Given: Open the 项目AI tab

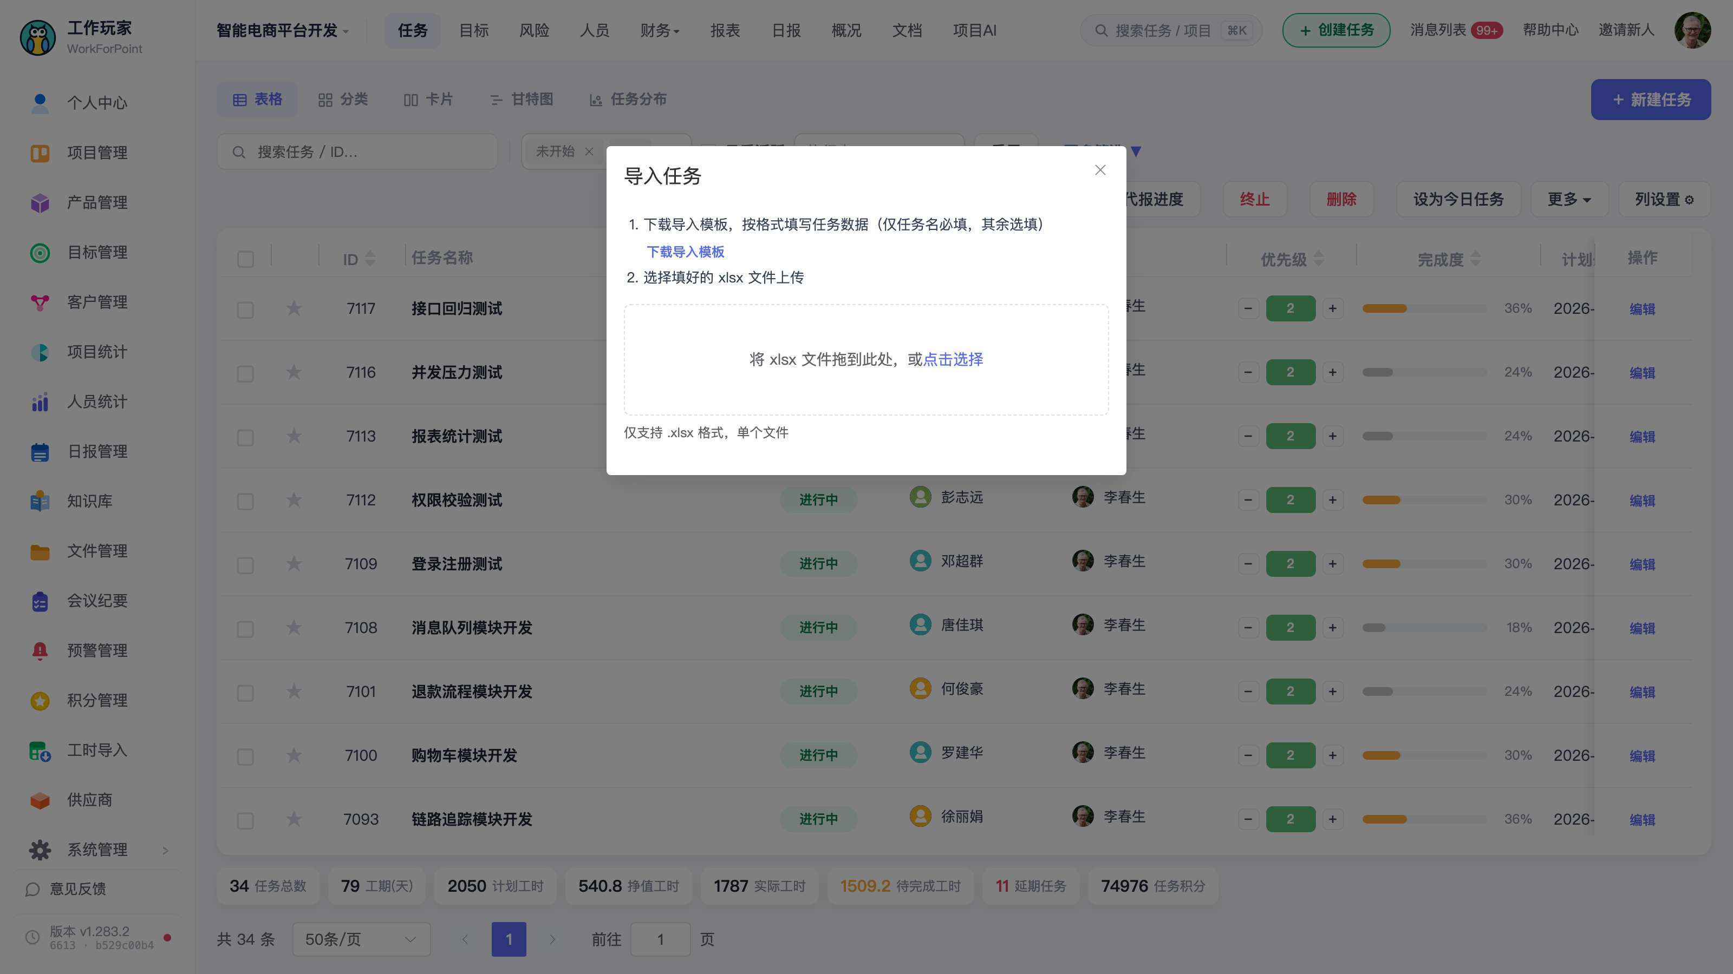Looking at the screenshot, I should 974,30.
